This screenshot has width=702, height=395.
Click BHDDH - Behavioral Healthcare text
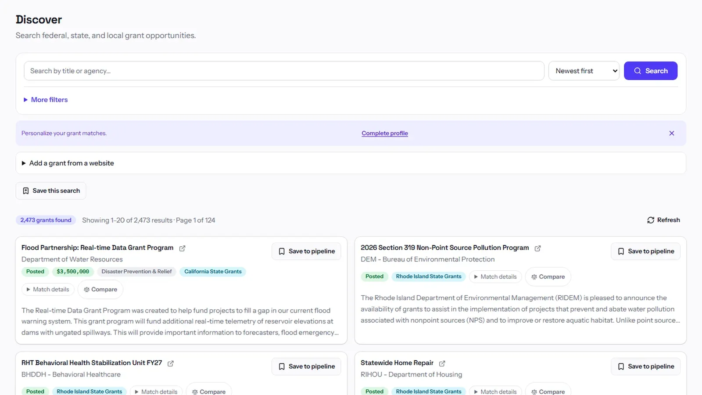[71, 374]
